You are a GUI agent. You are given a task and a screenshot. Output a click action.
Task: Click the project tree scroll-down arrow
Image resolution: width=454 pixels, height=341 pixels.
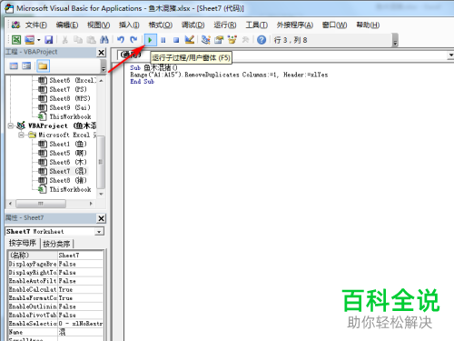pyautogui.click(x=101, y=194)
